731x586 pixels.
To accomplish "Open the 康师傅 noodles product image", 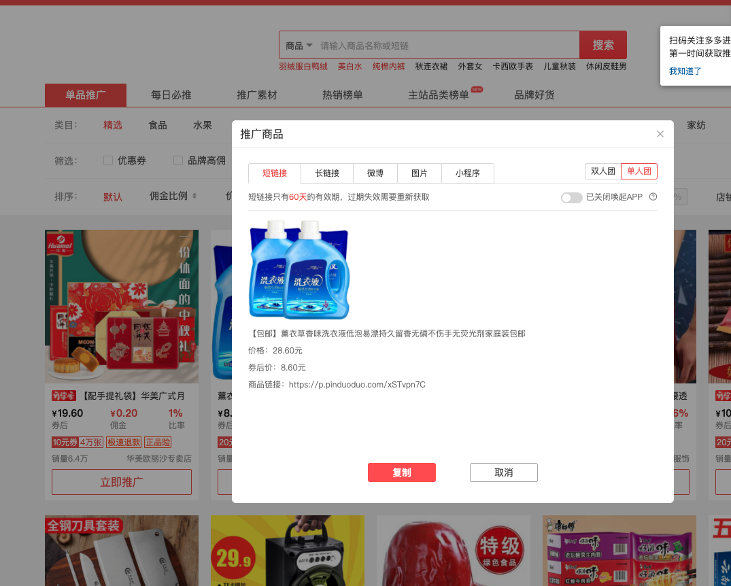I will click(x=619, y=551).
